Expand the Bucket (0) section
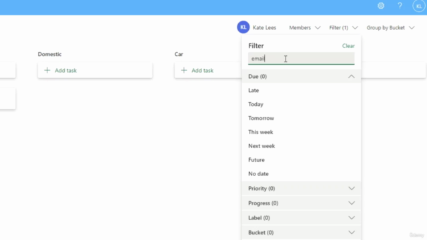427x240 pixels. coord(301,233)
